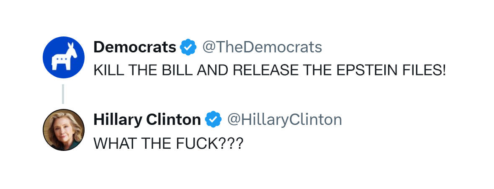The width and height of the screenshot is (494, 189).
Task: Open the Democrats display name link
Action: click(134, 47)
